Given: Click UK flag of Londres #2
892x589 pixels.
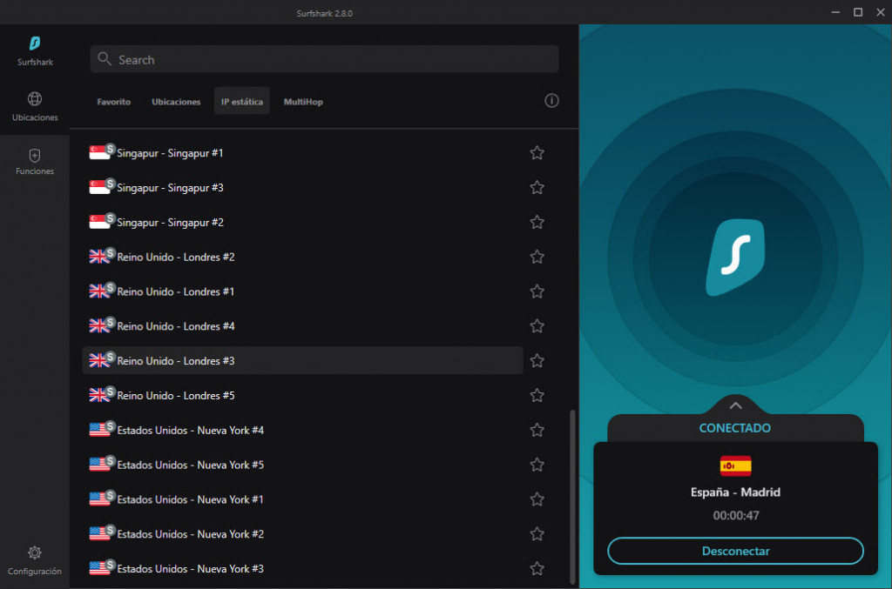Looking at the screenshot, I should (x=99, y=258).
